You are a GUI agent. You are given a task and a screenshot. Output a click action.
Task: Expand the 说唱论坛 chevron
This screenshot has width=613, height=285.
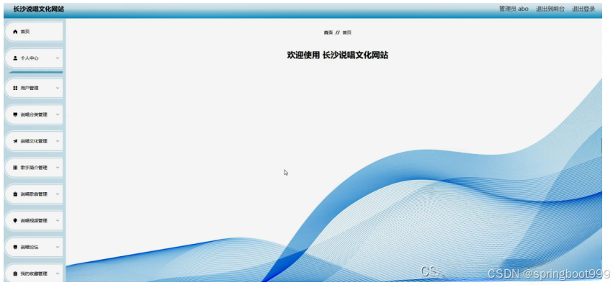[x=58, y=247]
